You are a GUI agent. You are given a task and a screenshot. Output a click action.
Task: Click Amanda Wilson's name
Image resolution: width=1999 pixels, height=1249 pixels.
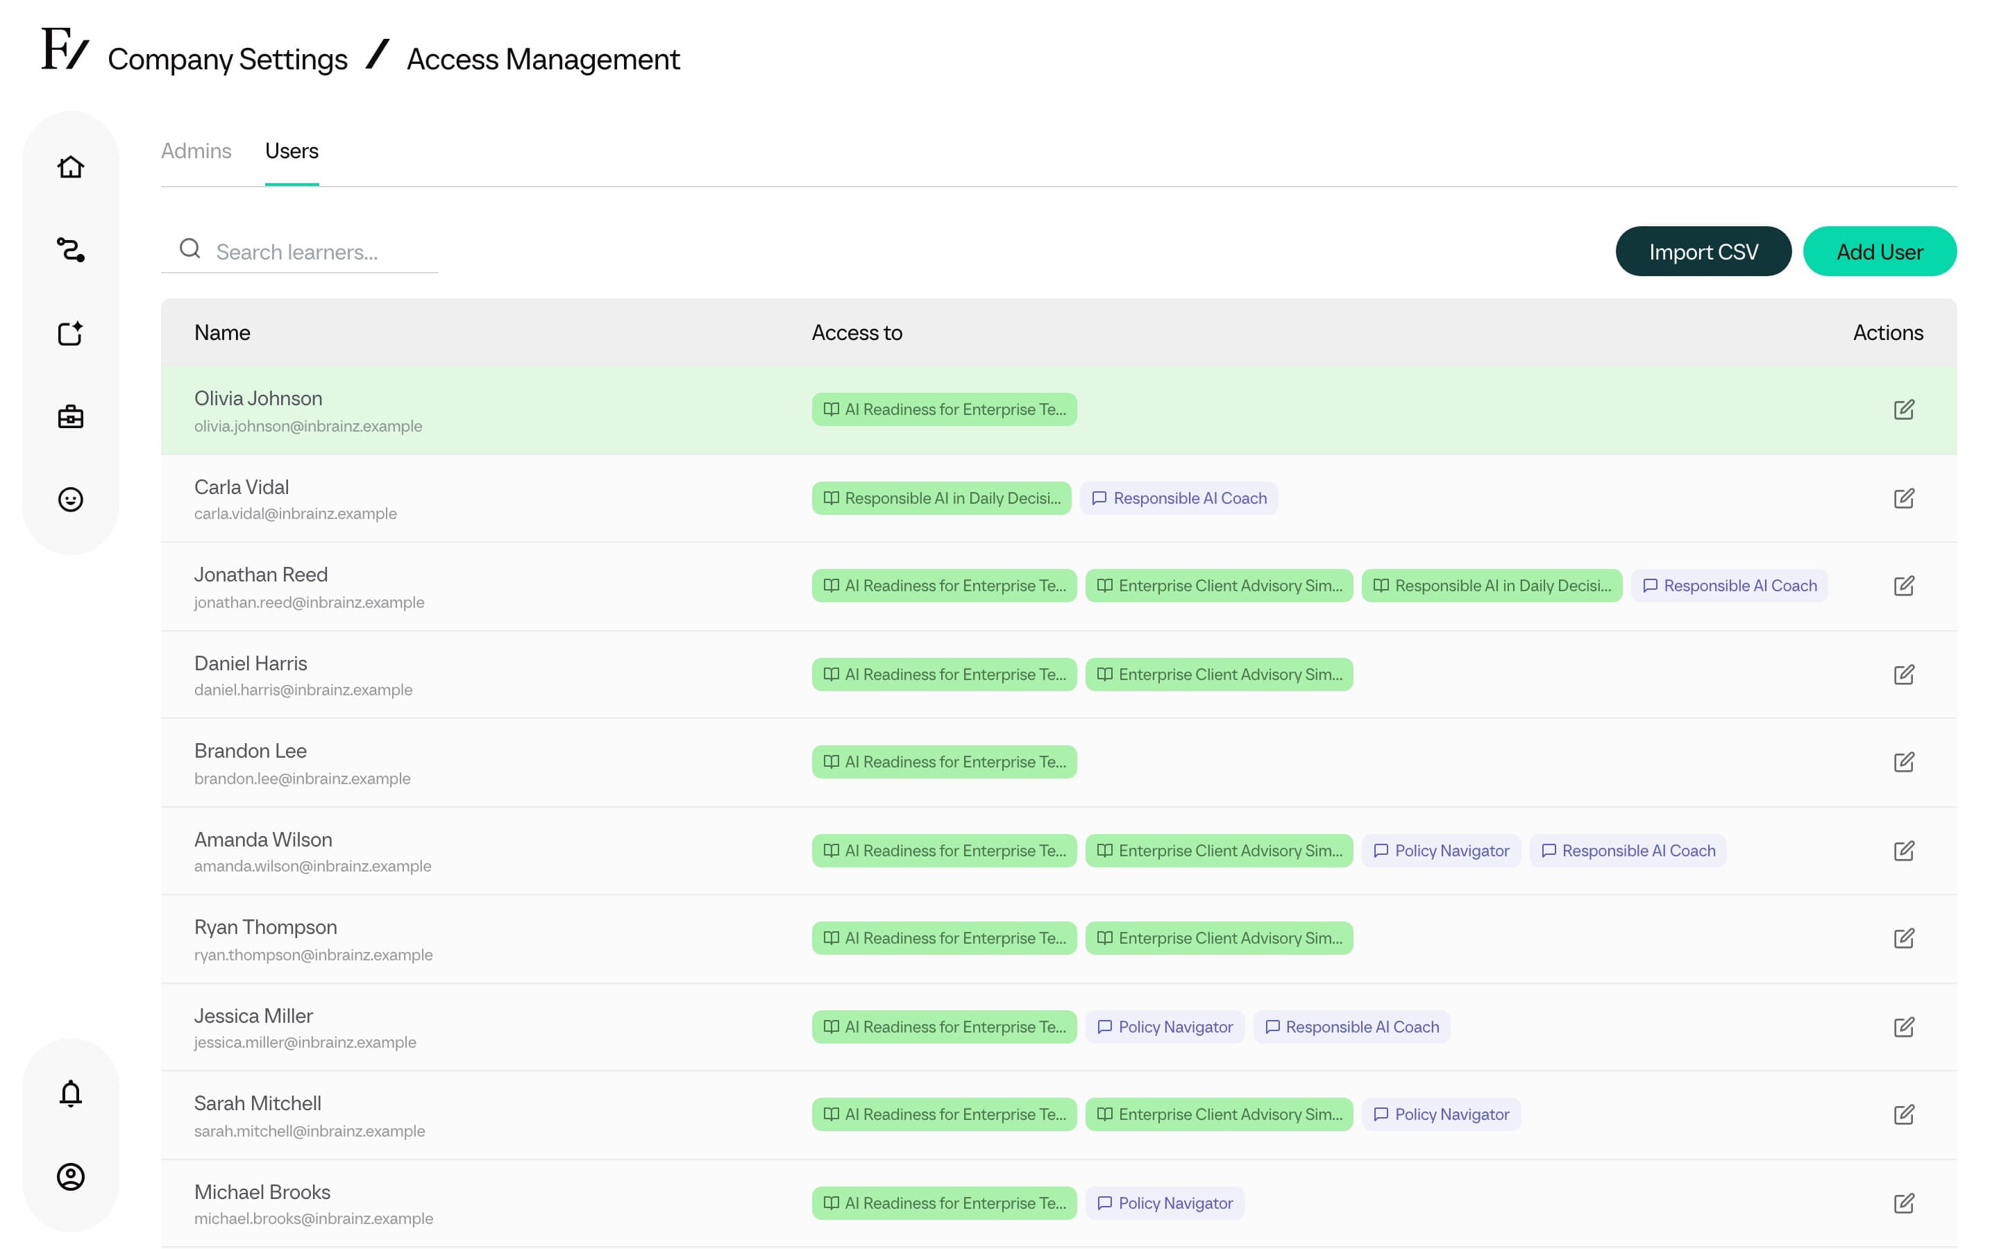(x=262, y=840)
